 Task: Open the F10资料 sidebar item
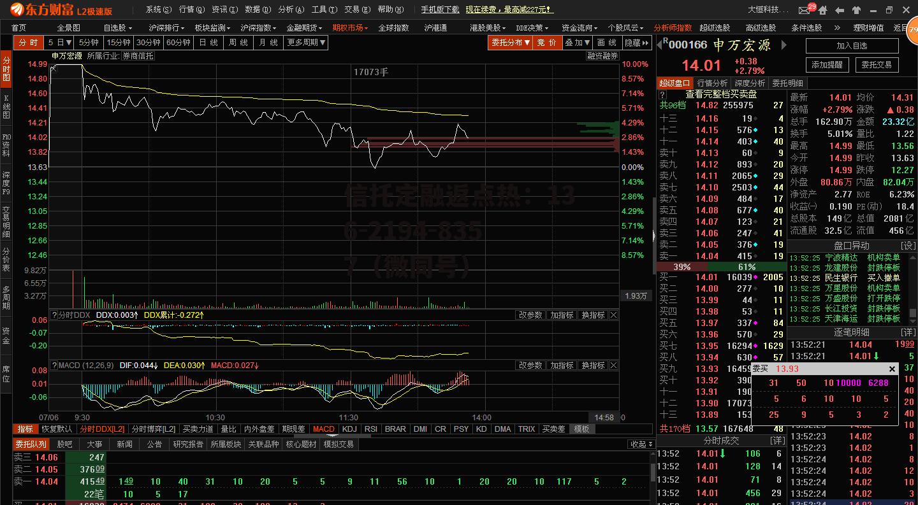(6, 145)
